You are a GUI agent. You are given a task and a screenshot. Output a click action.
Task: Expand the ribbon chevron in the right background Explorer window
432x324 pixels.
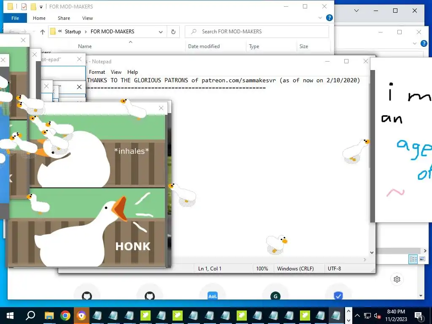point(415,43)
